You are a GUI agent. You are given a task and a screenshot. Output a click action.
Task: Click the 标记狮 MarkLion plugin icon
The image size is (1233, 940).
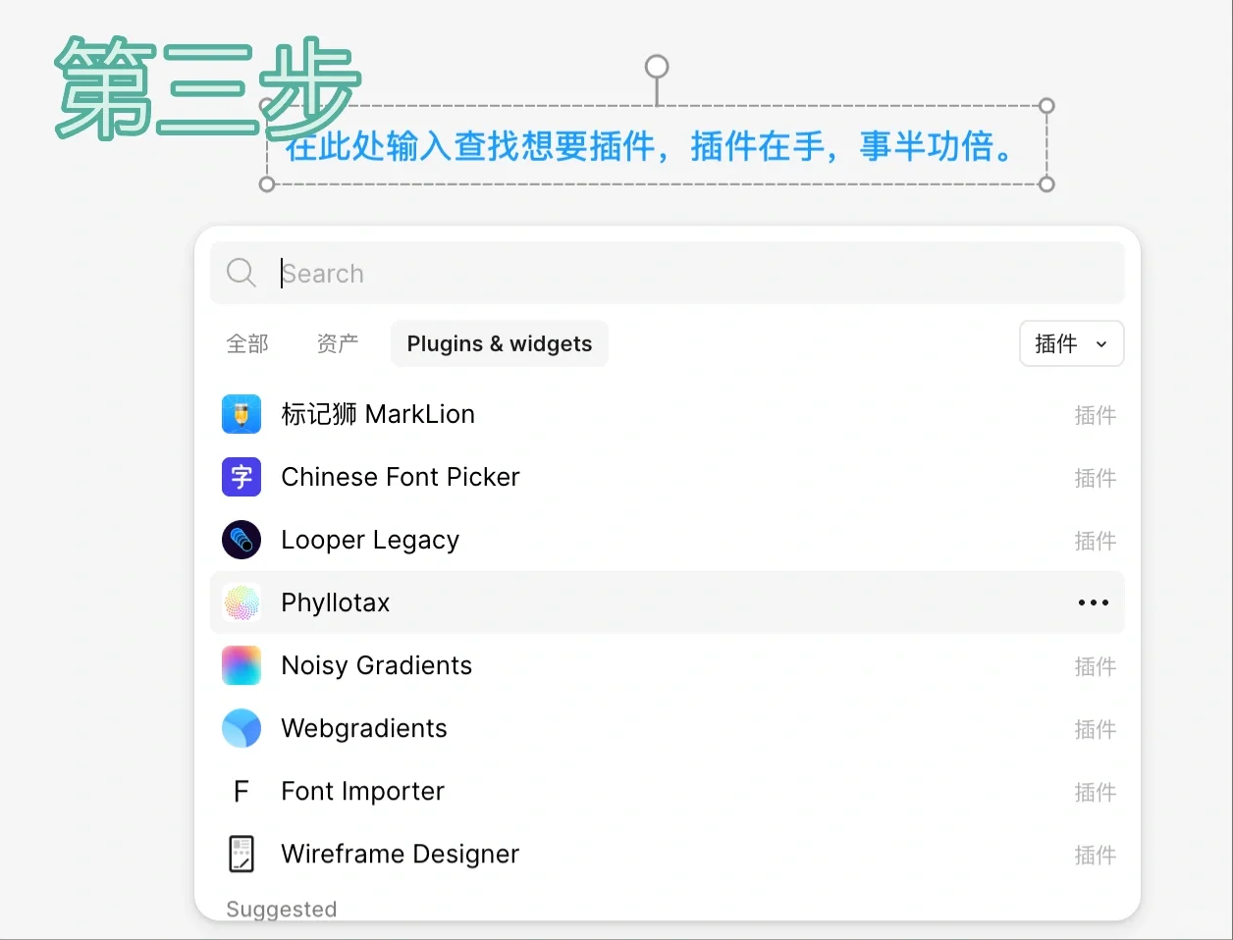point(241,414)
